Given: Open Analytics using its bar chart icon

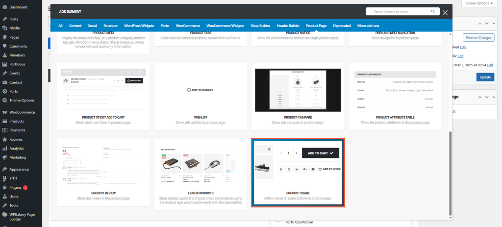Looking at the screenshot, I should pyautogui.click(x=4, y=148).
